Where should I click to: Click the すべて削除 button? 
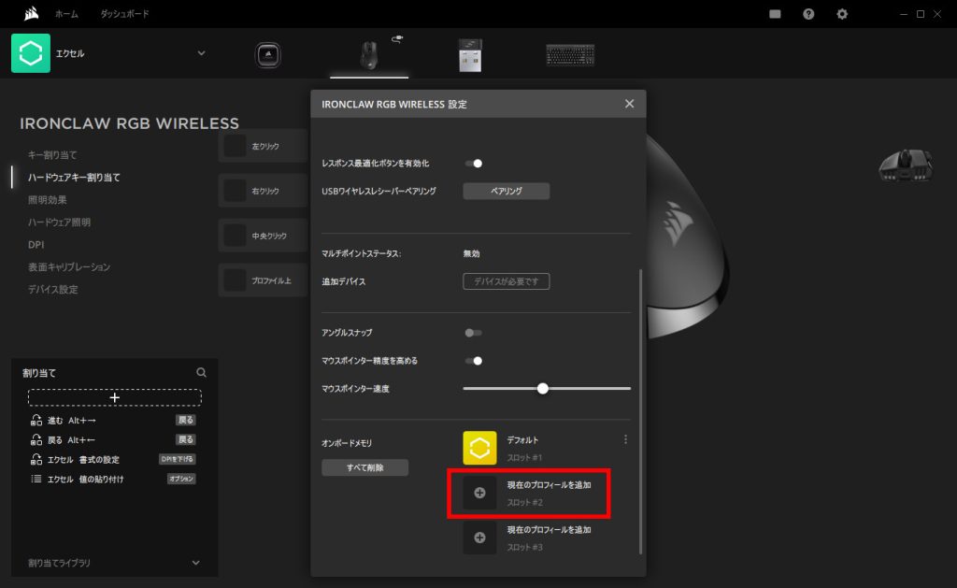pyautogui.click(x=365, y=467)
